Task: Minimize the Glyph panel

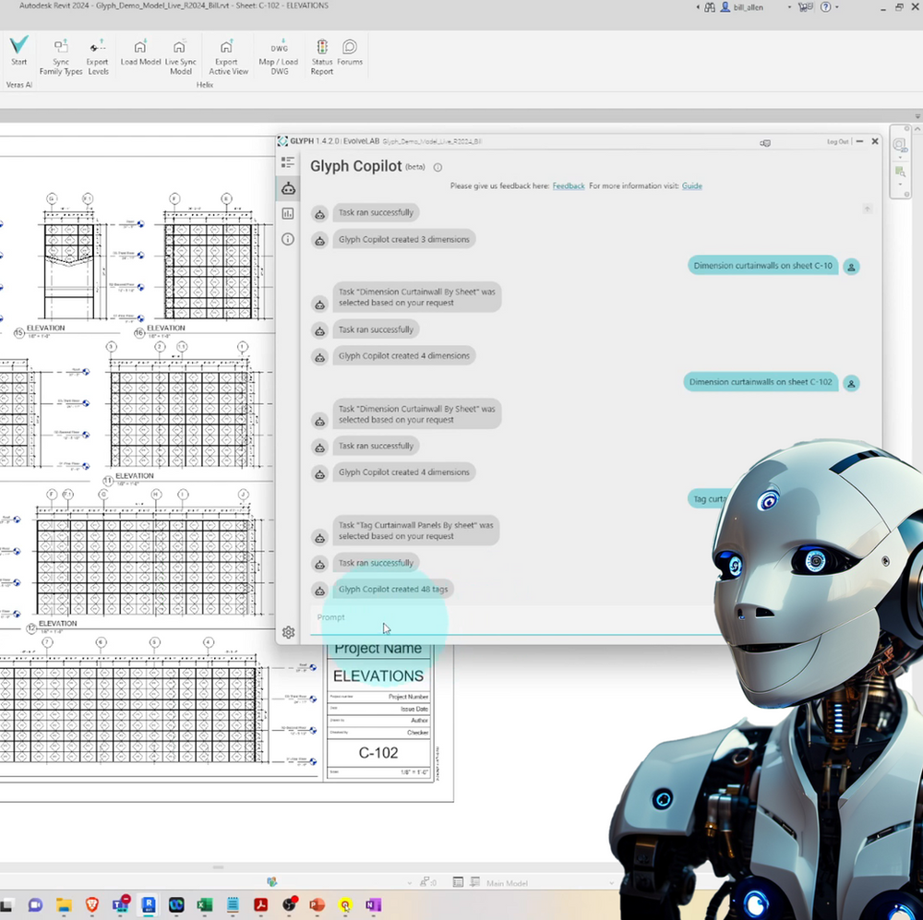Action: (859, 141)
